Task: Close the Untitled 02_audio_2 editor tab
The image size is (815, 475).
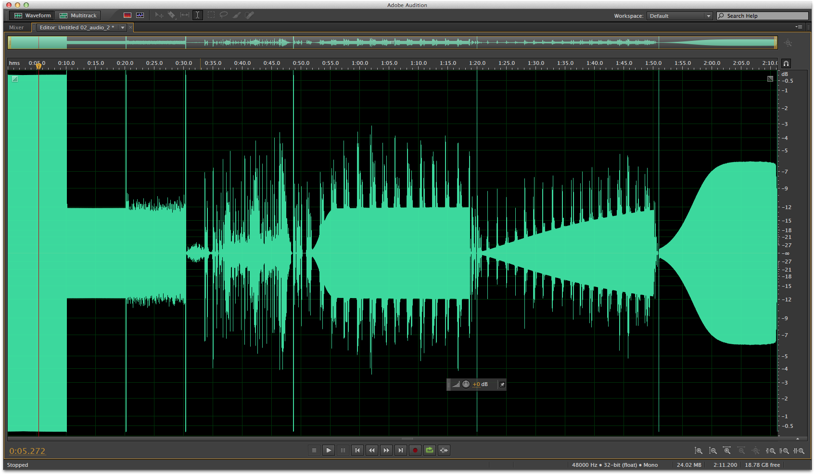Action: point(130,28)
